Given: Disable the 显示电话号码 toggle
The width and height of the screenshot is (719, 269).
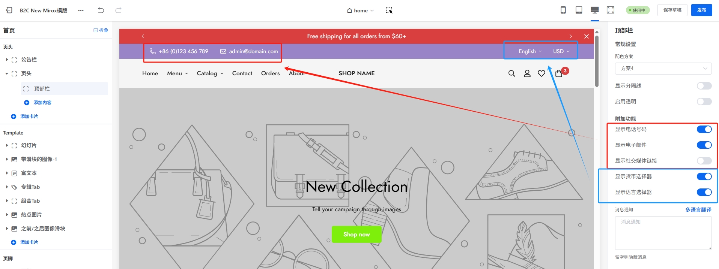Looking at the screenshot, I should (704, 129).
